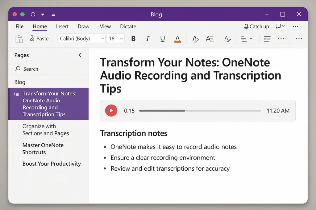Toggle bold formatting
Viewport: 316px width, 210px height.
tap(133, 38)
